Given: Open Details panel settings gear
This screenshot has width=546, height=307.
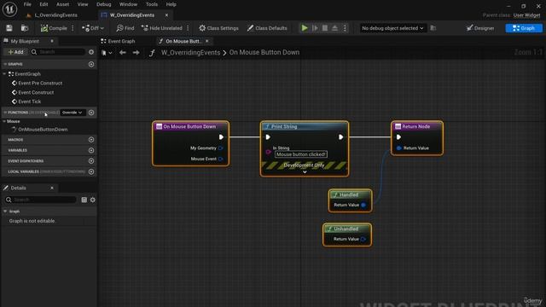Looking at the screenshot, I should (x=93, y=200).
